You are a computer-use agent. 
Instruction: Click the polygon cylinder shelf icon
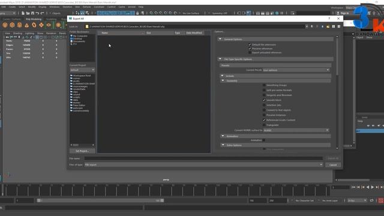tap(19, 25)
